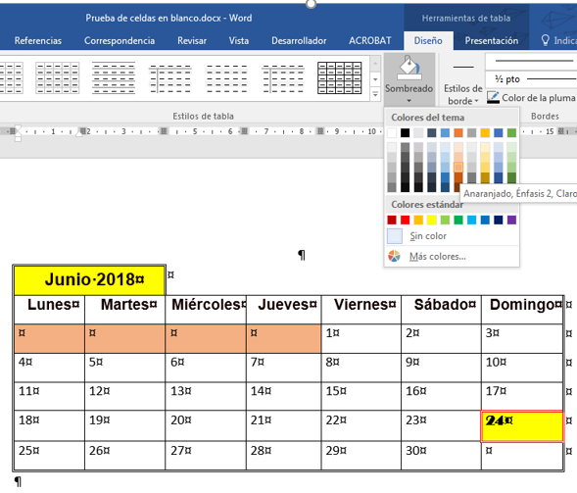Open the ½ pto line weight dropdown
577x493 pixels.
point(531,78)
